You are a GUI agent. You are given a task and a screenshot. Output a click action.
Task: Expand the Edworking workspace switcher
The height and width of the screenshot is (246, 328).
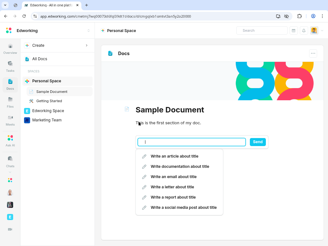coord(88,31)
